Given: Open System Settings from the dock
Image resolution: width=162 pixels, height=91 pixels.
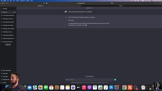Looking at the screenshot, I should tap(117, 87).
